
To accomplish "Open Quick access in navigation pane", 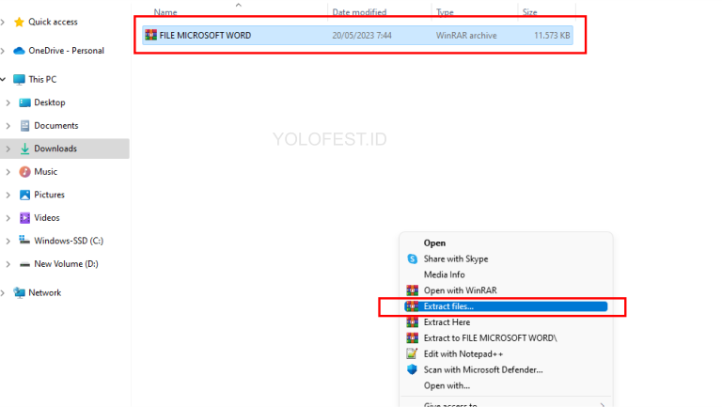I will pyautogui.click(x=53, y=23).
